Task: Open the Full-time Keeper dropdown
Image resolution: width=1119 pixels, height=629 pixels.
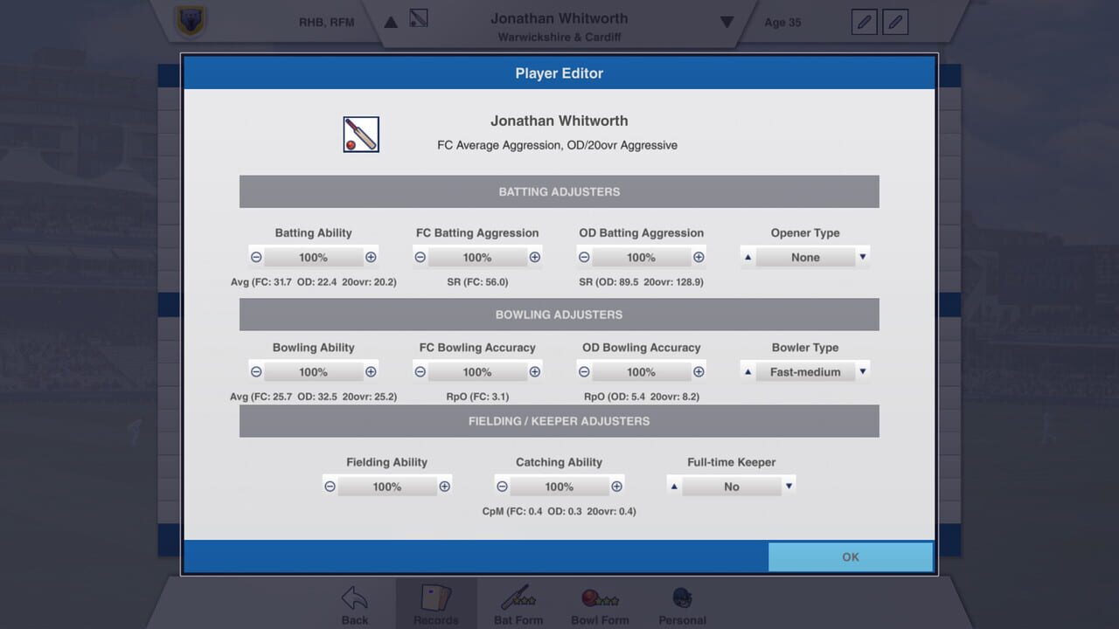Action: coord(731,486)
